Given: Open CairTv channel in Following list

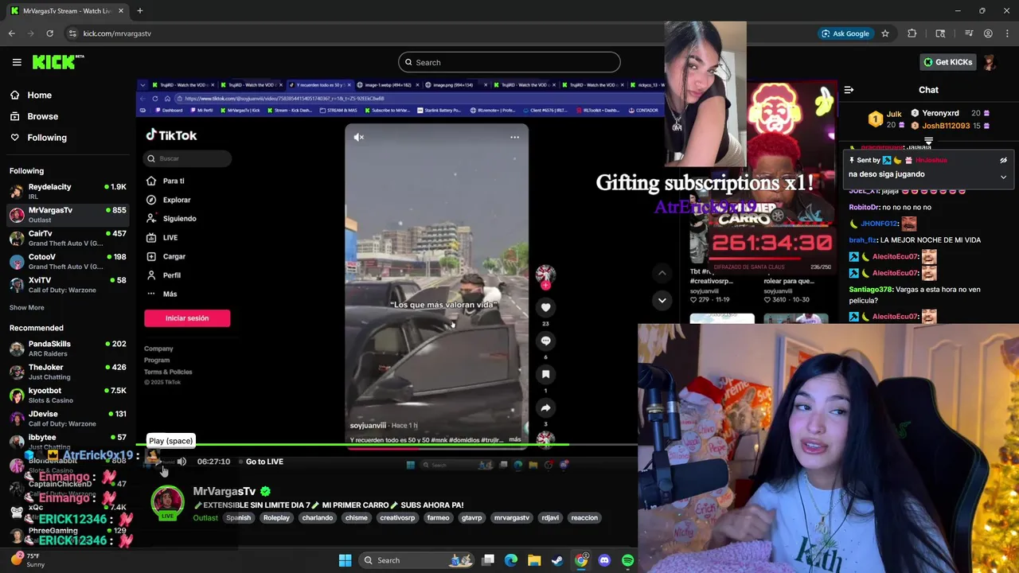Looking at the screenshot, I should coord(68,238).
